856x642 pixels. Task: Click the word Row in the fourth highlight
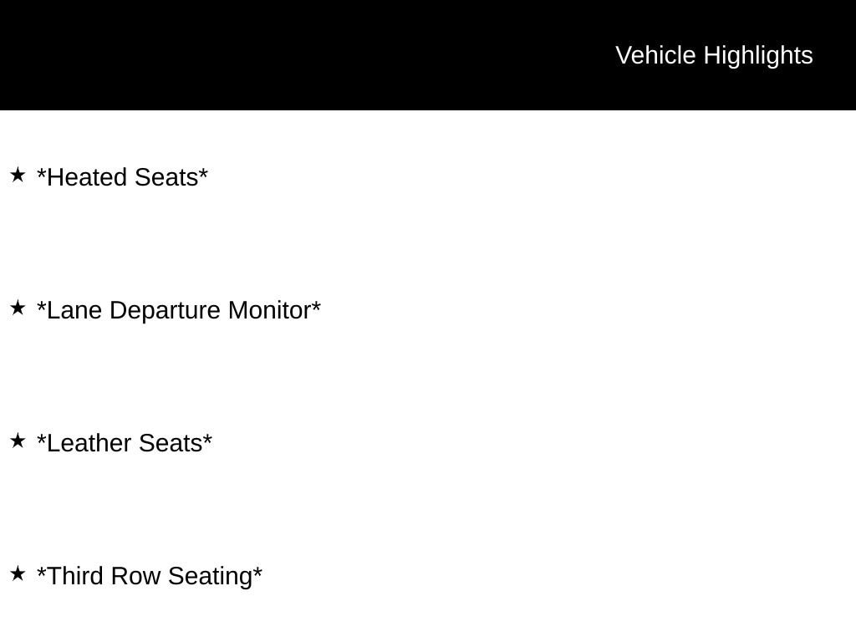[x=136, y=577]
